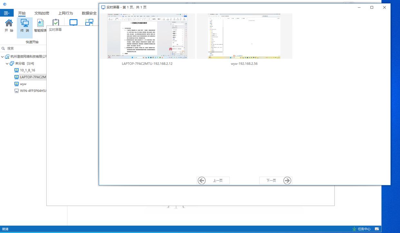
Task: Click the app logo in the title bar
Action: tap(5, 4)
